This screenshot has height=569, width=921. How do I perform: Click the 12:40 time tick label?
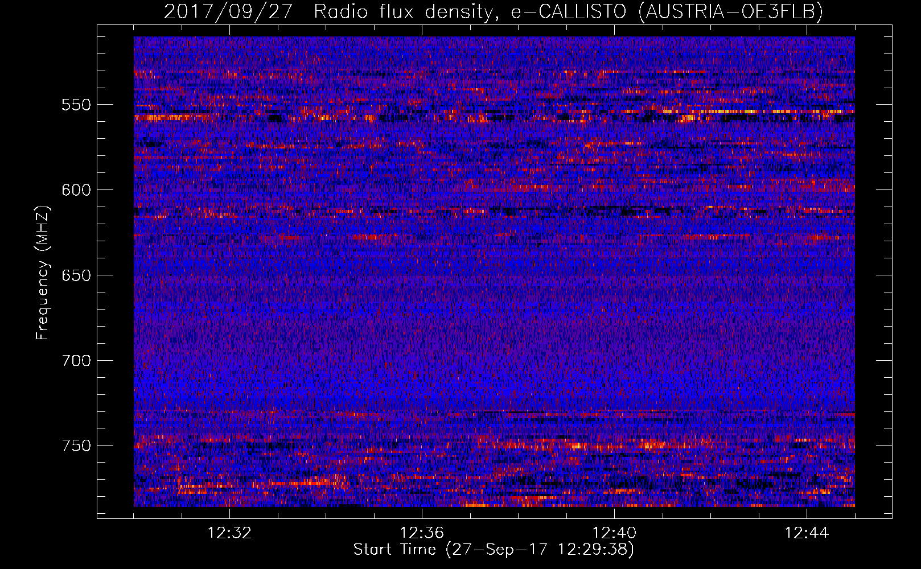[x=614, y=533]
